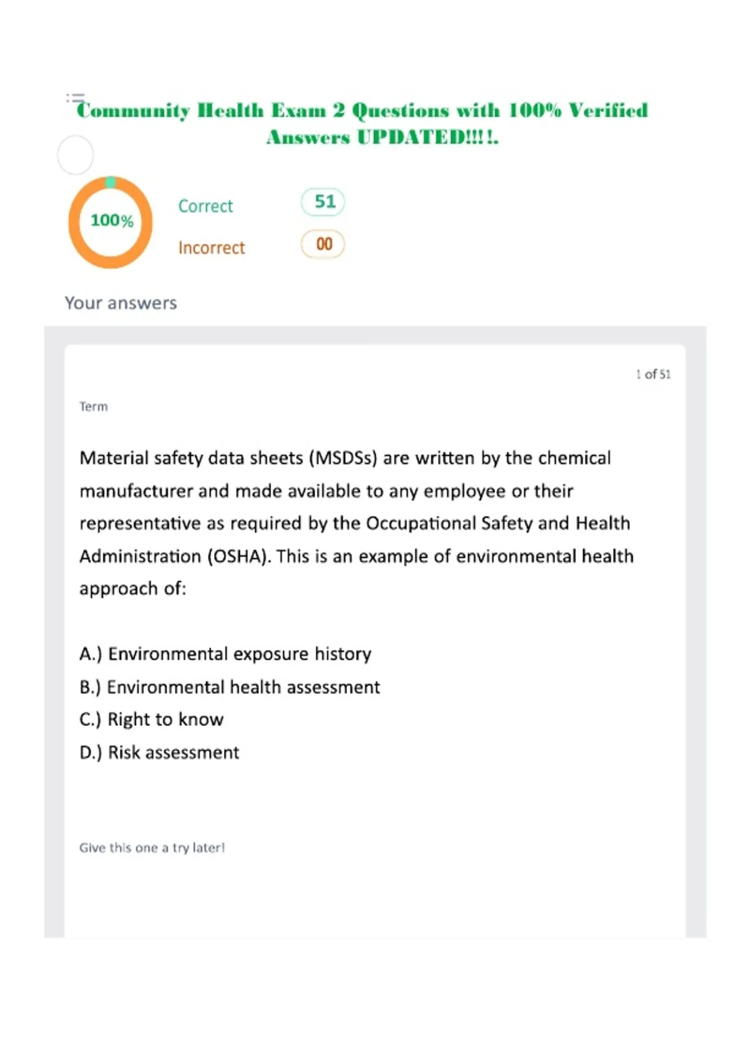Choose answer A Environmental exposure history

pyautogui.click(x=225, y=654)
